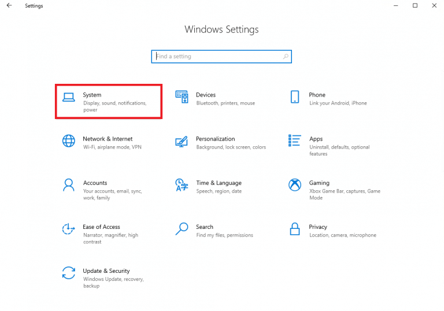Open Network & Internet settings title
The width and height of the screenshot is (444, 311).
coord(108,139)
